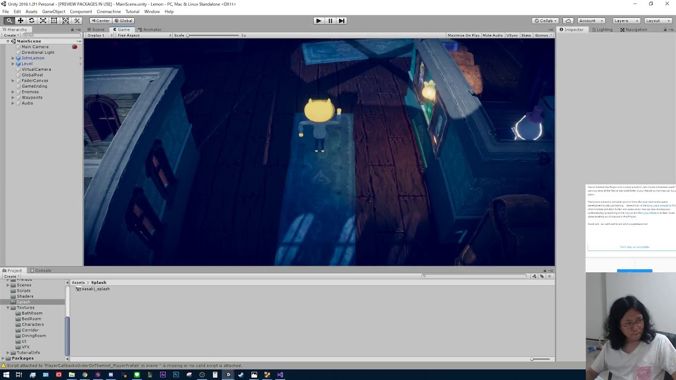Switch to the Navigation tab
Viewport: 676px width, 380px height.
coord(634,30)
